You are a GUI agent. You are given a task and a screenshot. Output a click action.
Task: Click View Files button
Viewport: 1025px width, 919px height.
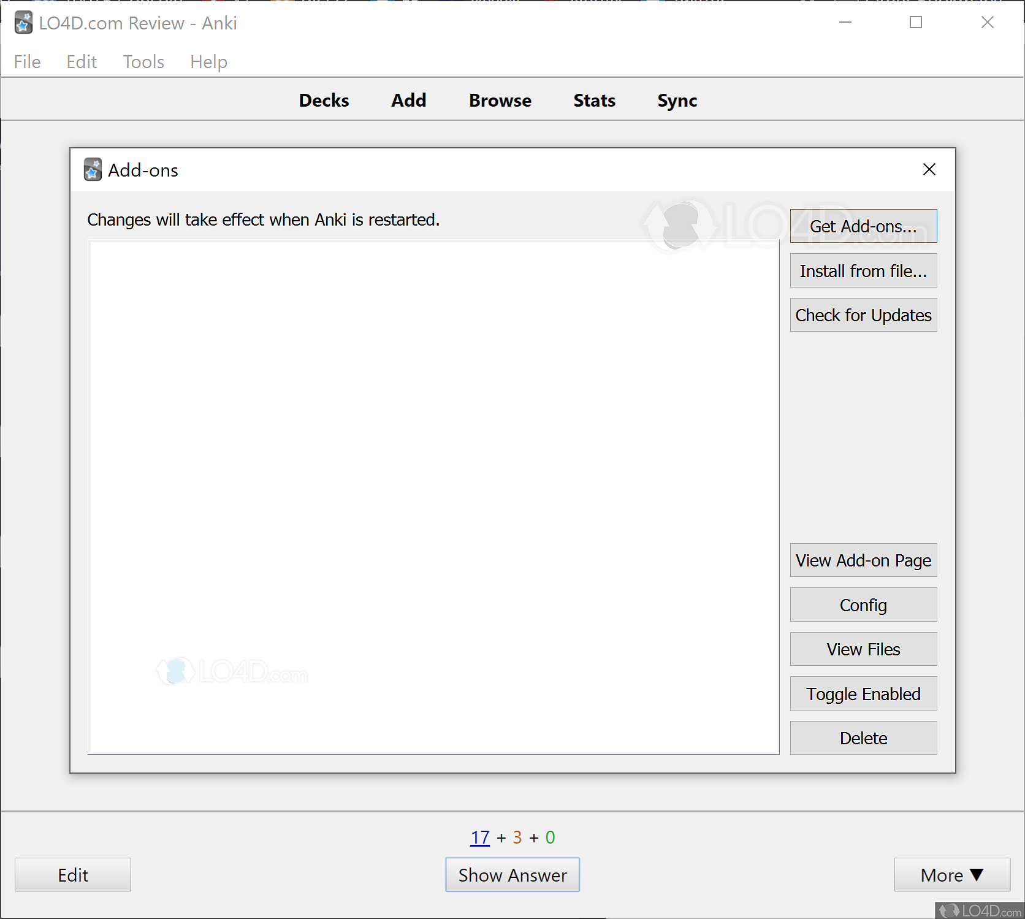coord(863,649)
